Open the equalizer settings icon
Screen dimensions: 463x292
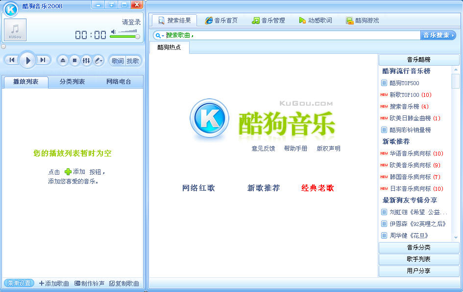86,61
